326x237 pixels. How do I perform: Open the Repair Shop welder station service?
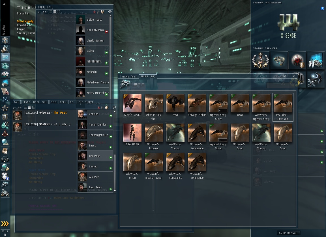(316, 79)
